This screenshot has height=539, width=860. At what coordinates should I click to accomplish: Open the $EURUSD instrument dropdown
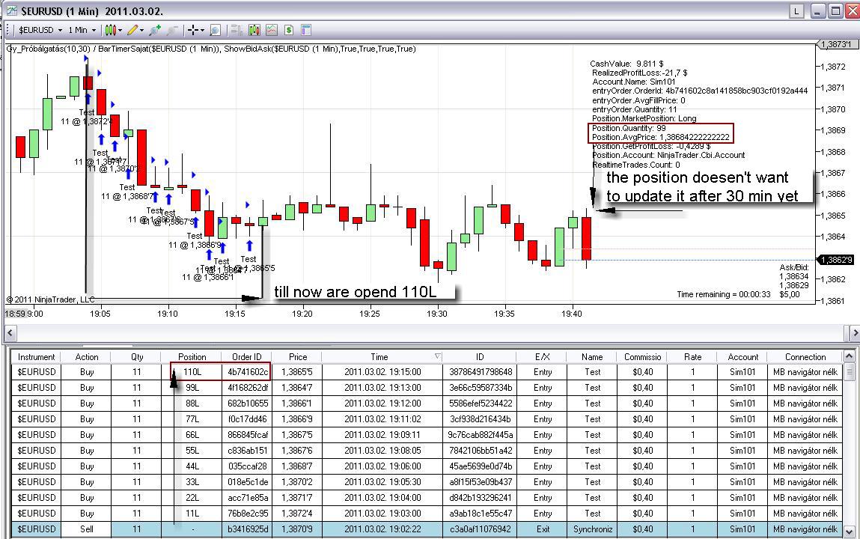40,30
